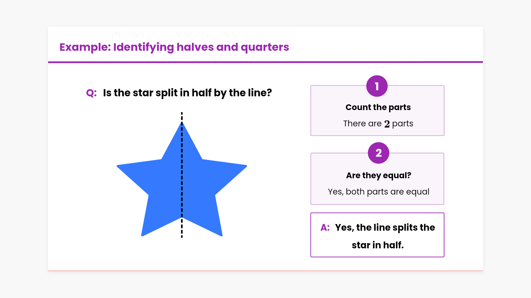Click the purple number 1 circle badge
Screen dimensions: 531x298
tap(377, 86)
